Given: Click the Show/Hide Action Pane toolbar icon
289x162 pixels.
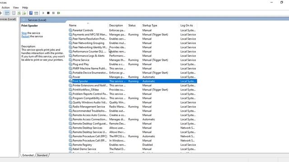Looking at the screenshot, I should click(x=36, y=13).
